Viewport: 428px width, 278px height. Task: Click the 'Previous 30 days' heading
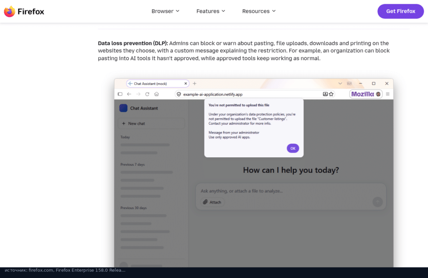134,208
